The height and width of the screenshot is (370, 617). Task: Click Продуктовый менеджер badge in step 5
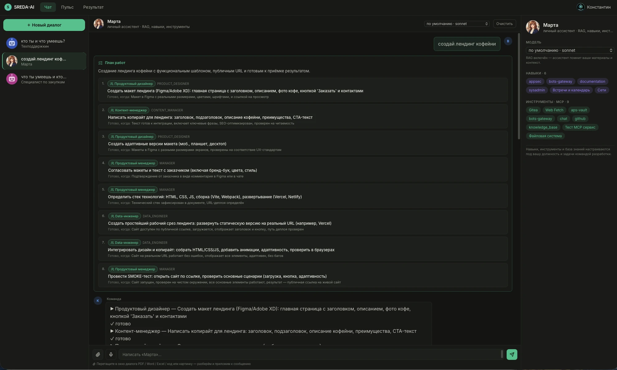coord(133,190)
